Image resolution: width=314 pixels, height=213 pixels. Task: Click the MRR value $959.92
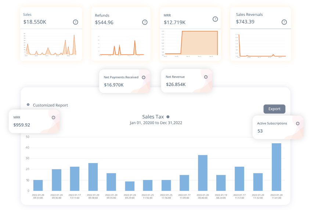(22, 125)
